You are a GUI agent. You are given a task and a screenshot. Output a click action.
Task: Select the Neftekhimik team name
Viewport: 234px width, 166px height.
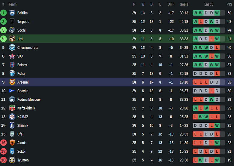[x=26, y=108]
